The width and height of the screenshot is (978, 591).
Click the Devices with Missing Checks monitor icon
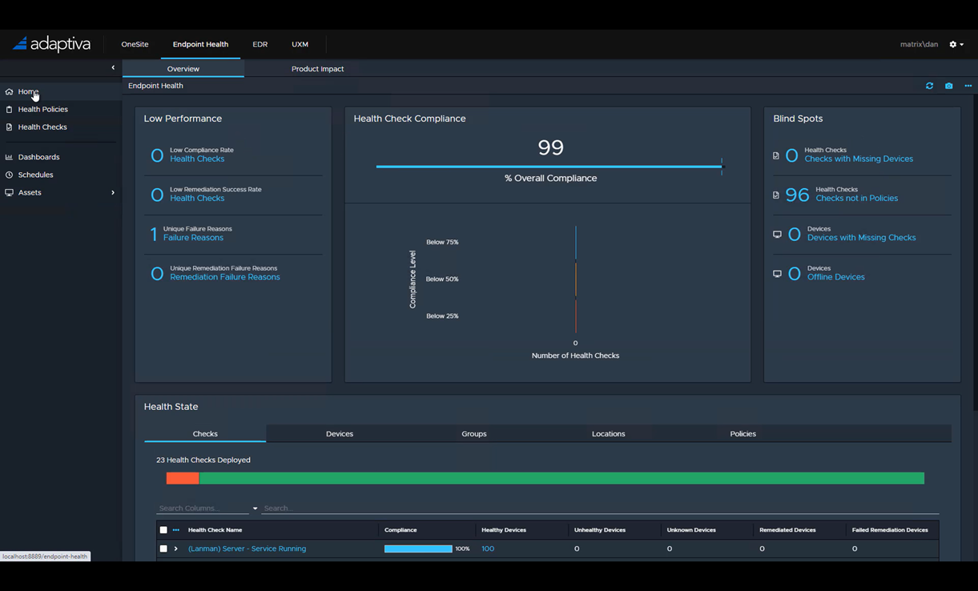pyautogui.click(x=777, y=234)
